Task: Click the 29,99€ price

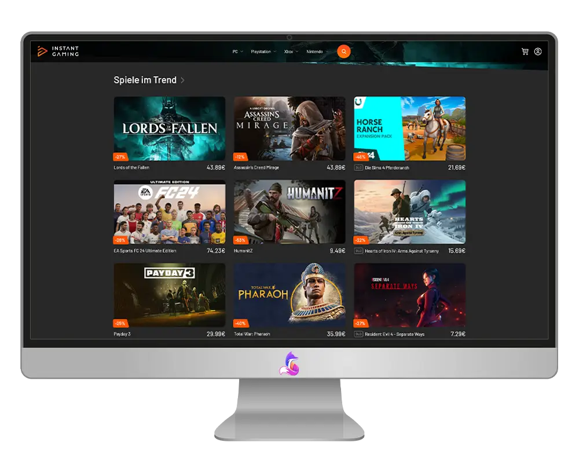Action: 215,334
